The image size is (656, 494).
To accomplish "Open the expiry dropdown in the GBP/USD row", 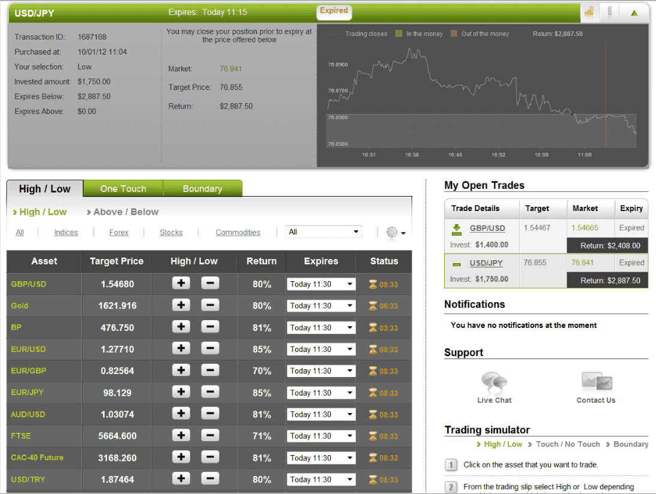I will pyautogui.click(x=321, y=284).
